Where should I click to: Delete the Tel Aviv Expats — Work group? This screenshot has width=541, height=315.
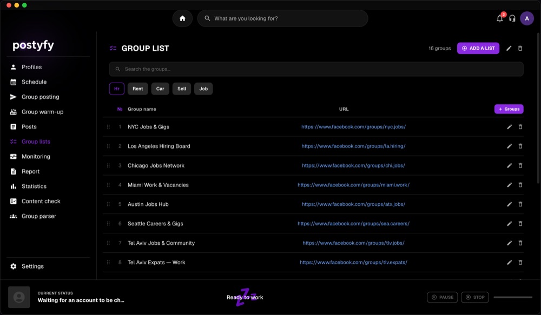coord(520,262)
